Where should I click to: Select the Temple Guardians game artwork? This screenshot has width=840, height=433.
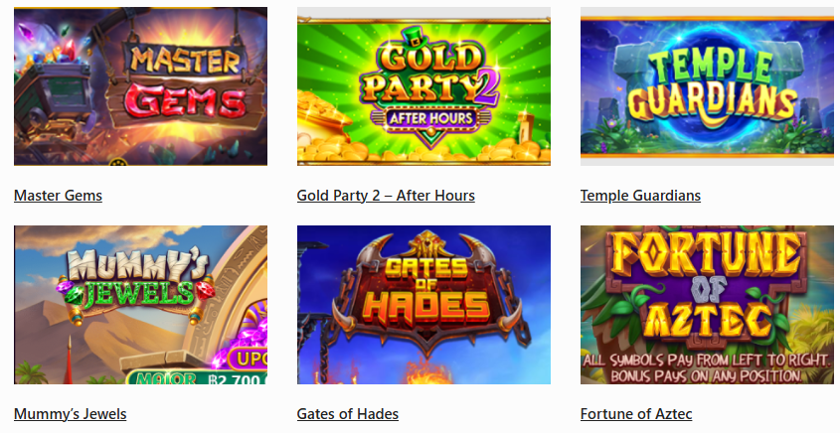click(x=707, y=86)
